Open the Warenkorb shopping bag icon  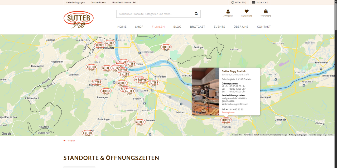click(x=266, y=11)
